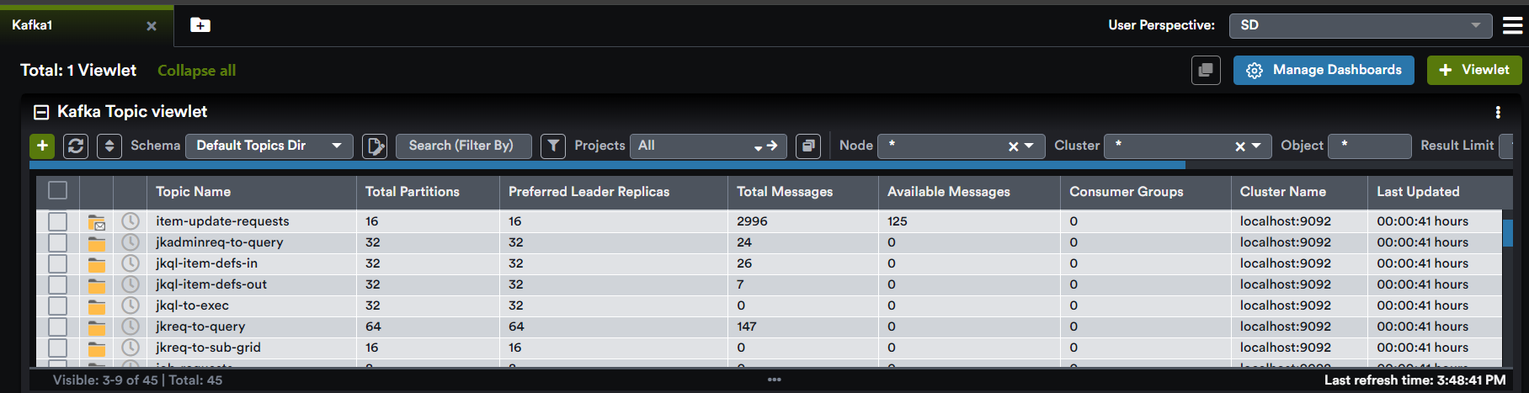Sort by Cluster Name column
The image size is (1529, 393).
click(1282, 192)
